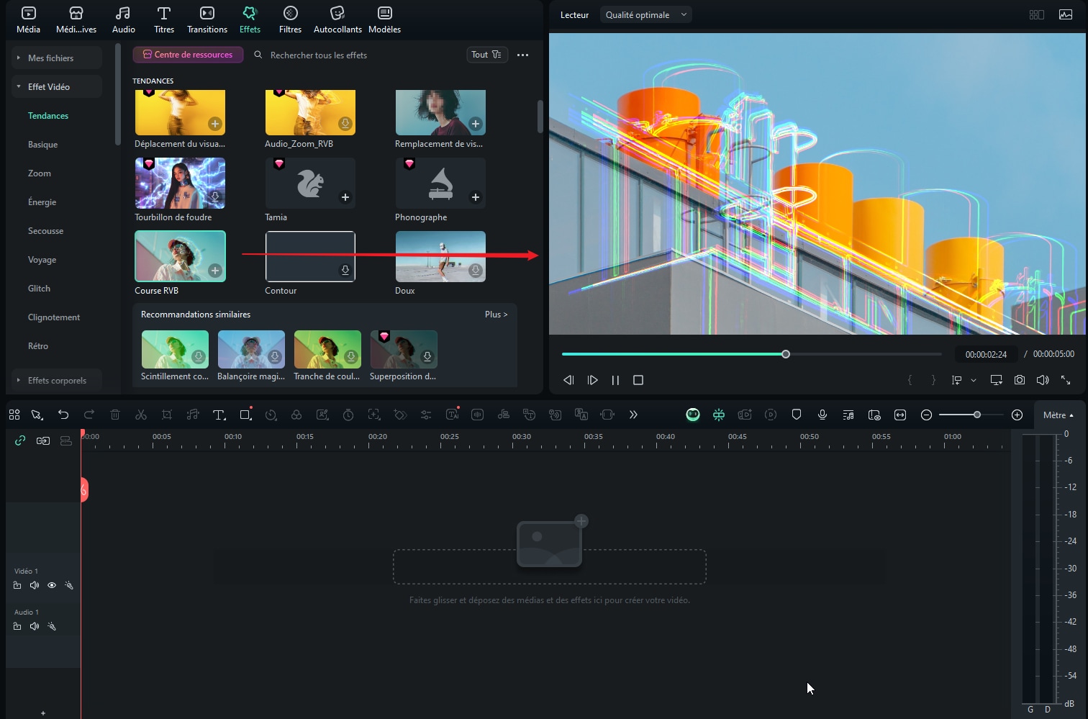This screenshot has width=1088, height=719.
Task: Collapse the Effet Vidéo section
Action: [x=56, y=86]
